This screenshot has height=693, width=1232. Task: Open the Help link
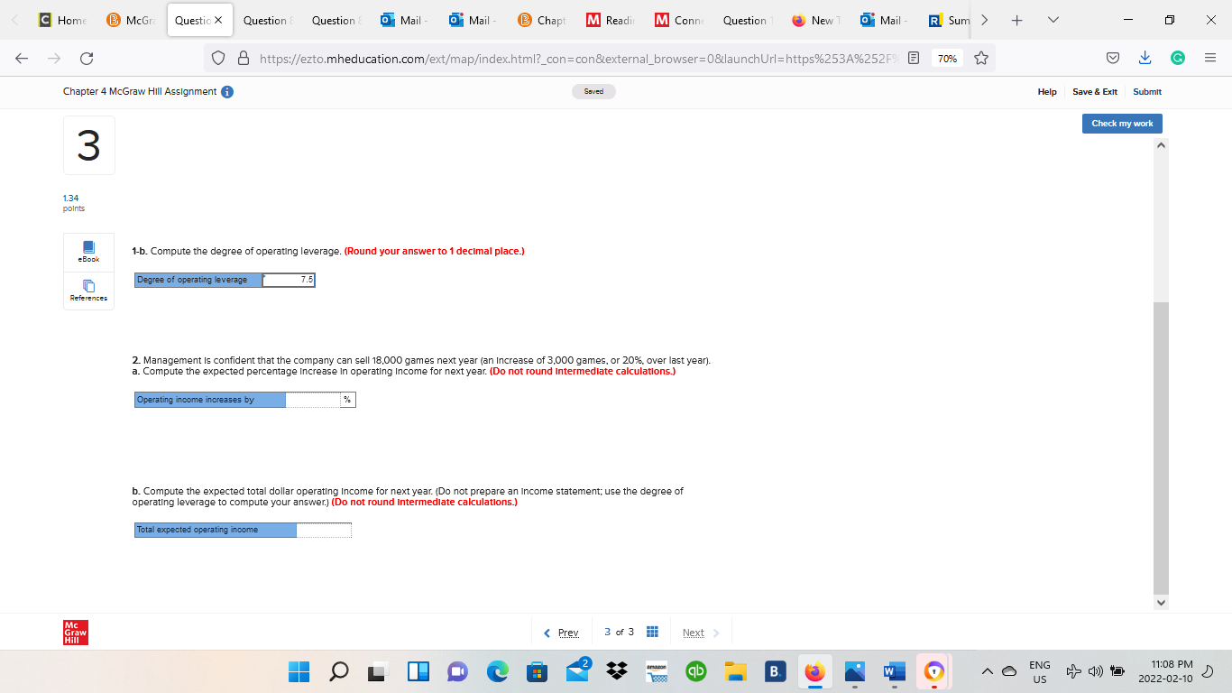coord(1047,92)
